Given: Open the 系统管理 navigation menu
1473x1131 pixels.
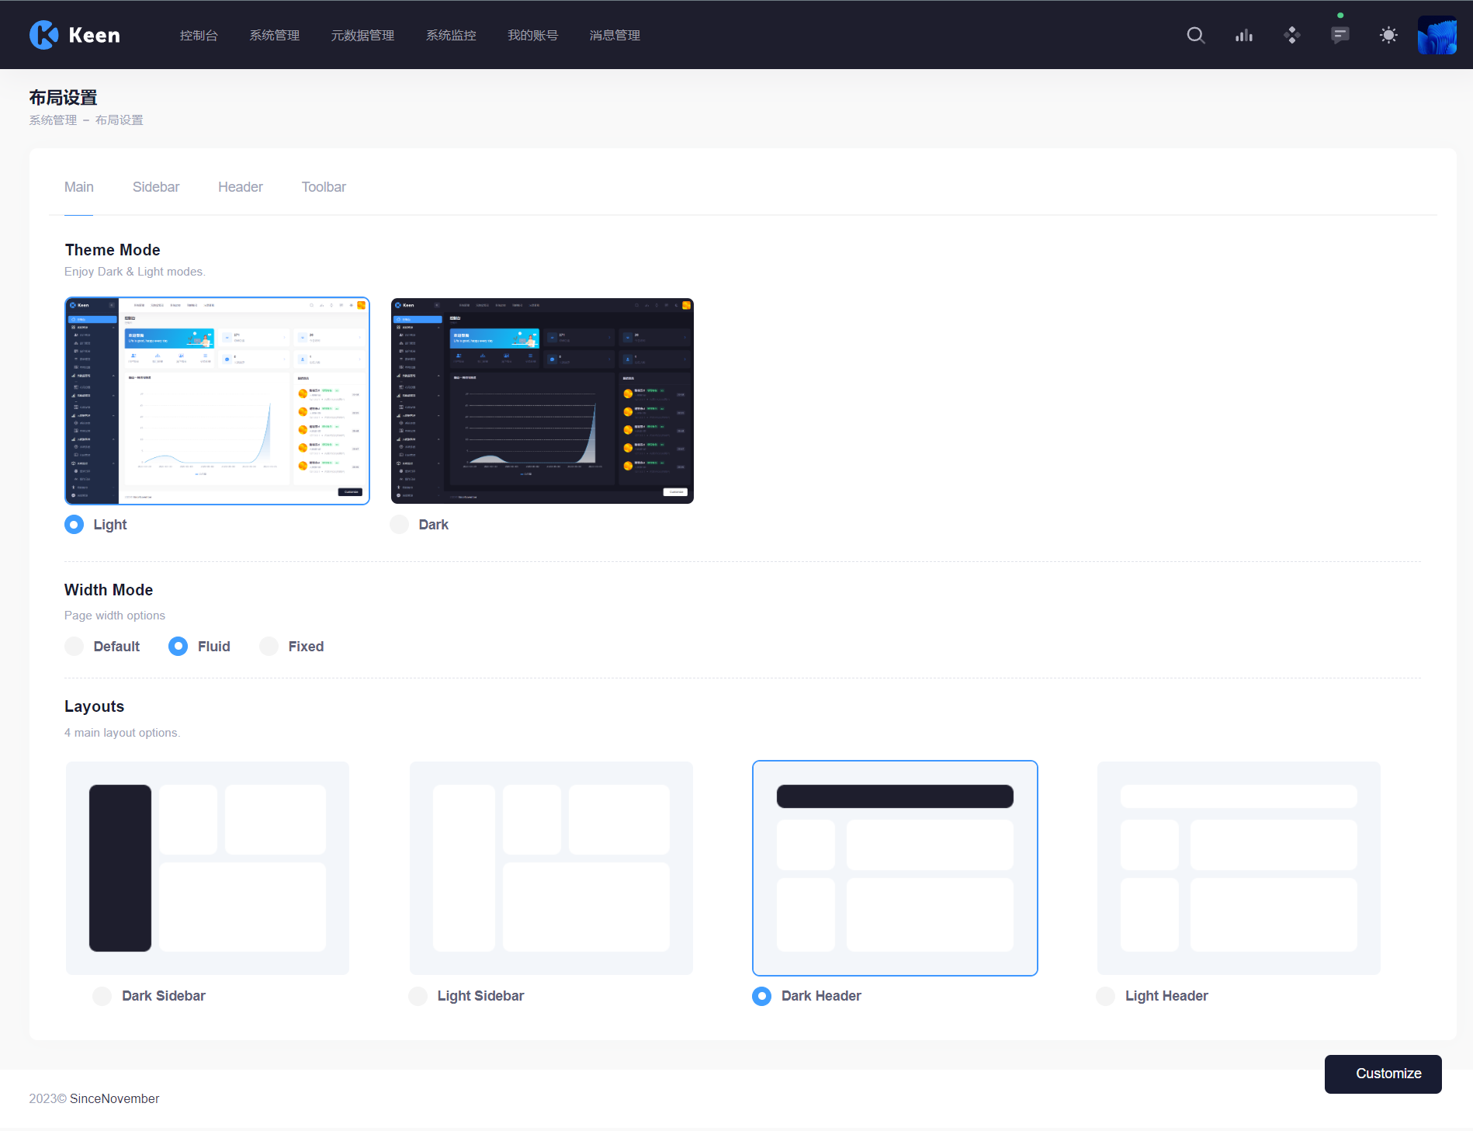Looking at the screenshot, I should (274, 35).
